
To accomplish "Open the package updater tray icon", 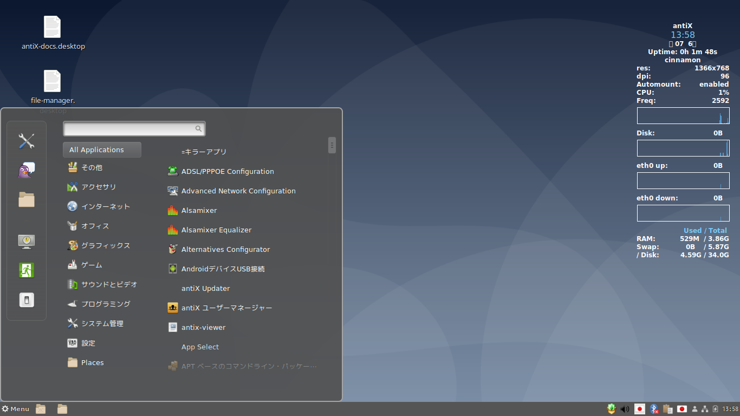I will [x=611, y=409].
